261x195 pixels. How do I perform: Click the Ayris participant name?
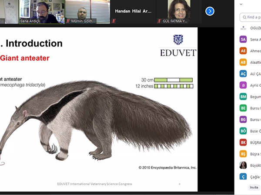click(x=255, y=85)
